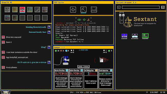The width and height of the screenshot is (167, 94).
Task: Click the green crosshair icon above the terminal
Action: coord(84,20)
